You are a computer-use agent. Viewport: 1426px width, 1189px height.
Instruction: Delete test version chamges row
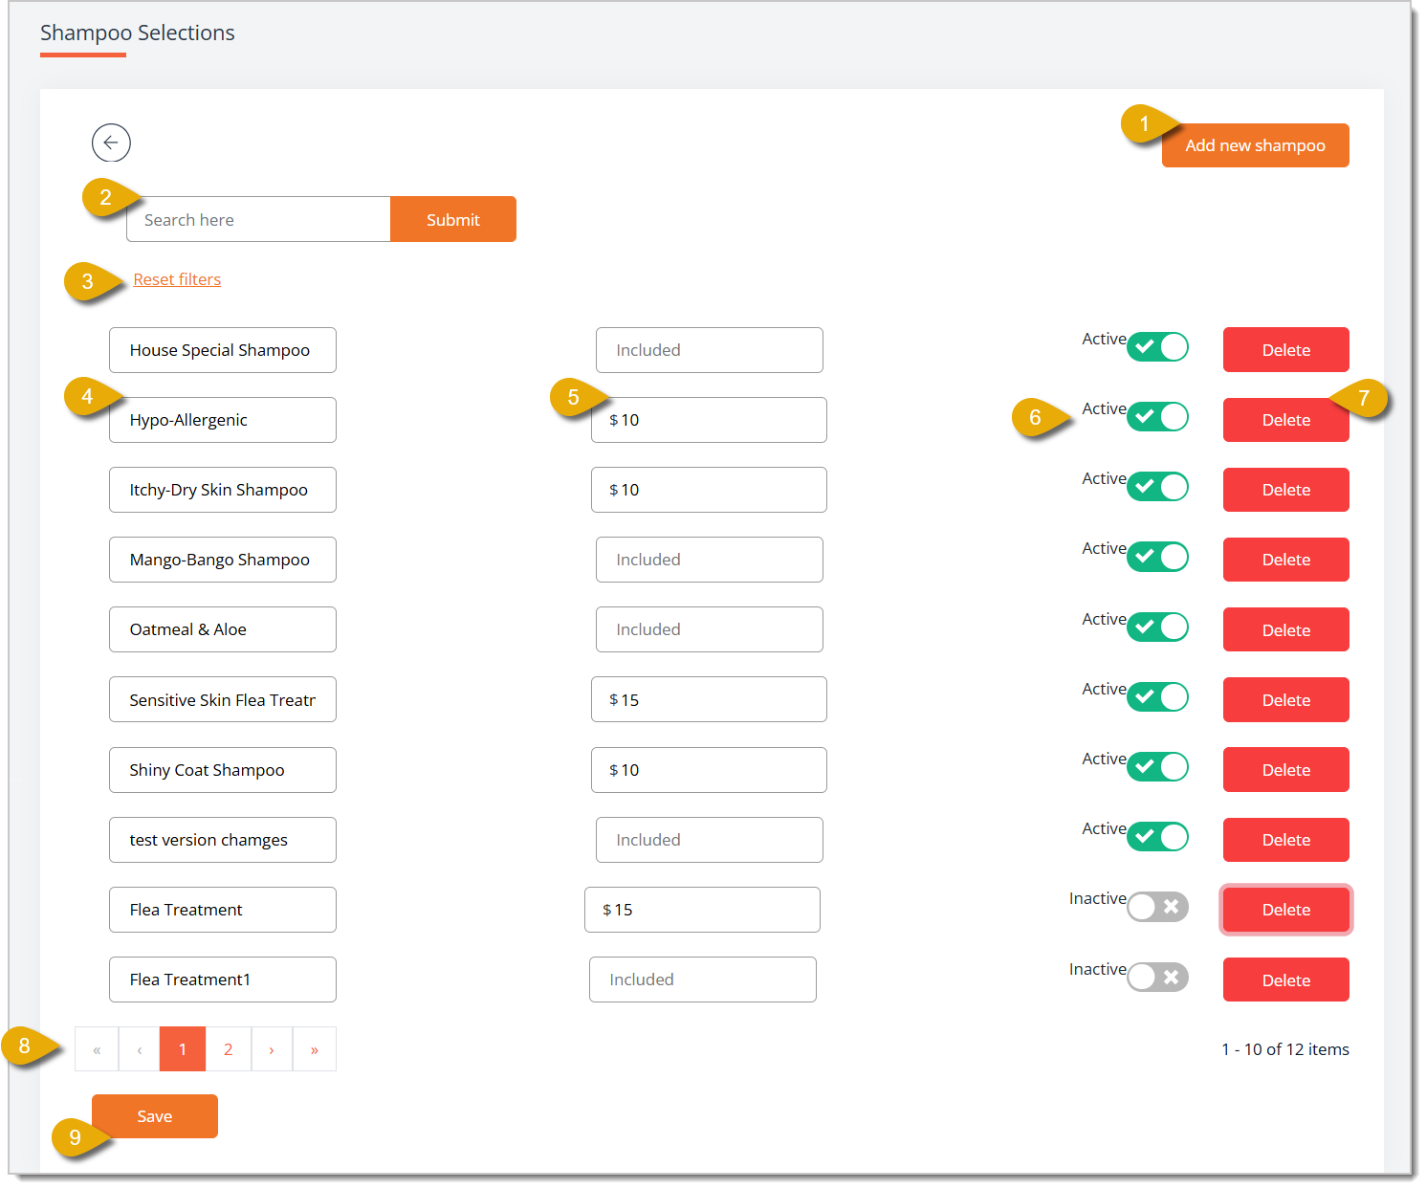1286,840
